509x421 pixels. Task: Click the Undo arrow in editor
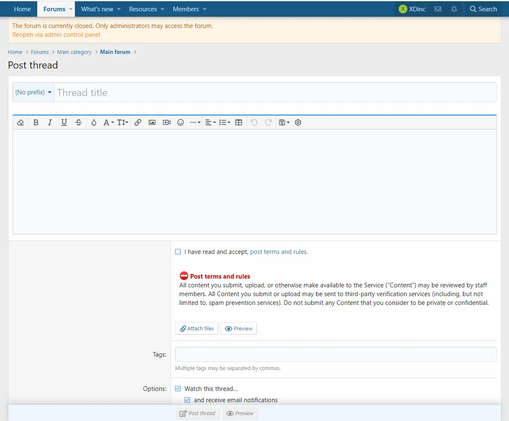point(254,122)
